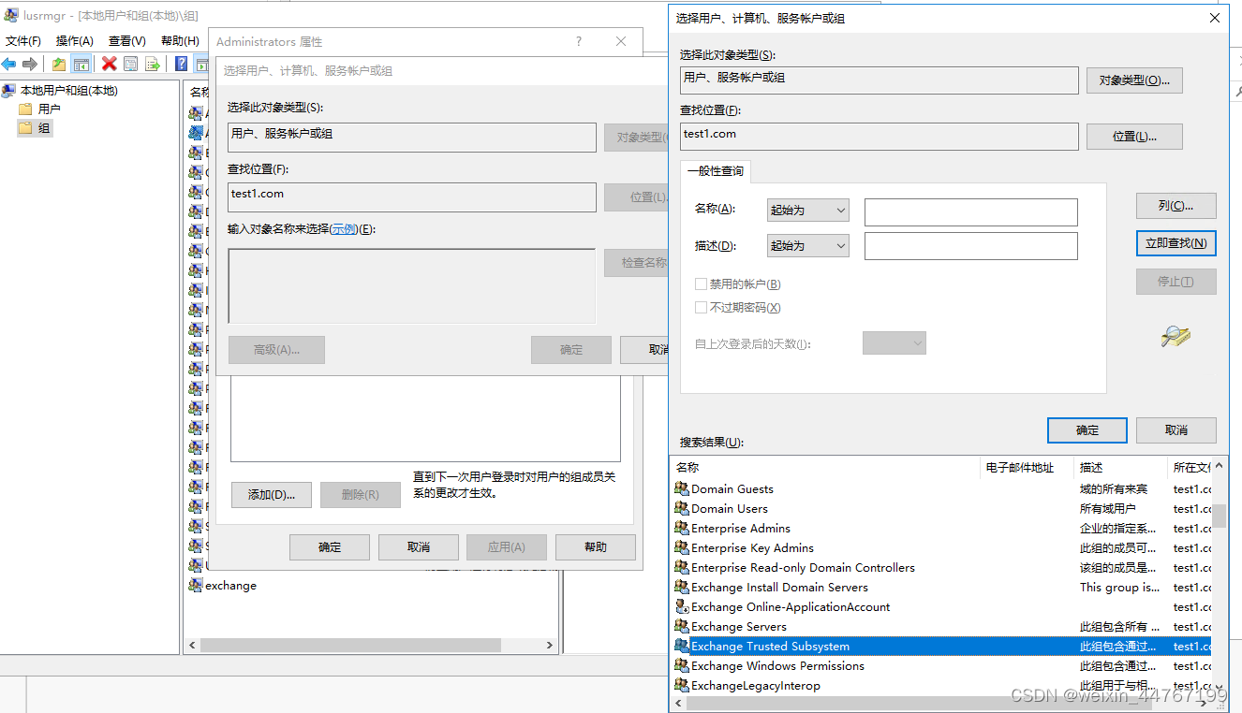Viewport: 1242px width, 713px height.
Task: Select the Exchange Install Domain Servers row
Action: tap(942, 587)
